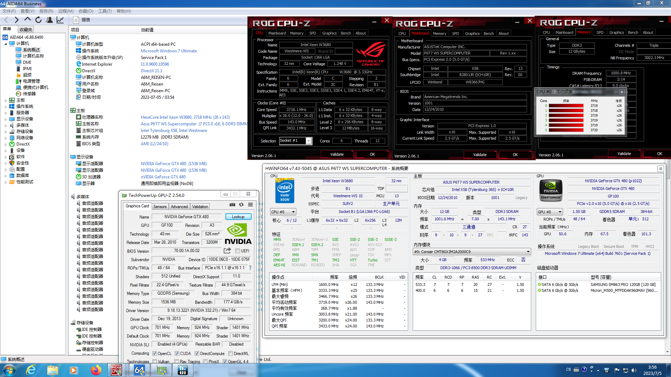Expand the 主板 tree node in AIDA64
Viewport: 671px width, 377px height.
6,101
